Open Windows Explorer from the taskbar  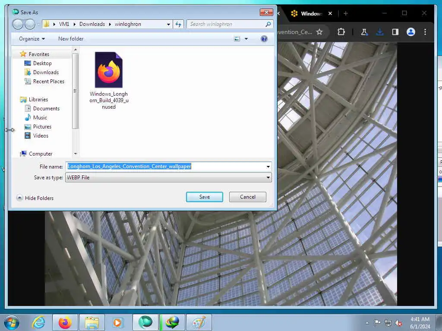pyautogui.click(x=92, y=322)
